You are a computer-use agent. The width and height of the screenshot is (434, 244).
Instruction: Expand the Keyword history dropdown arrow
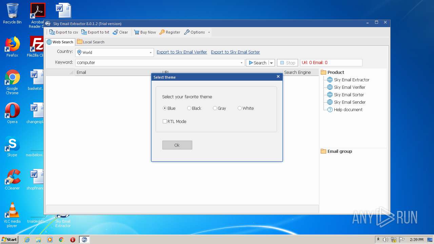242,63
